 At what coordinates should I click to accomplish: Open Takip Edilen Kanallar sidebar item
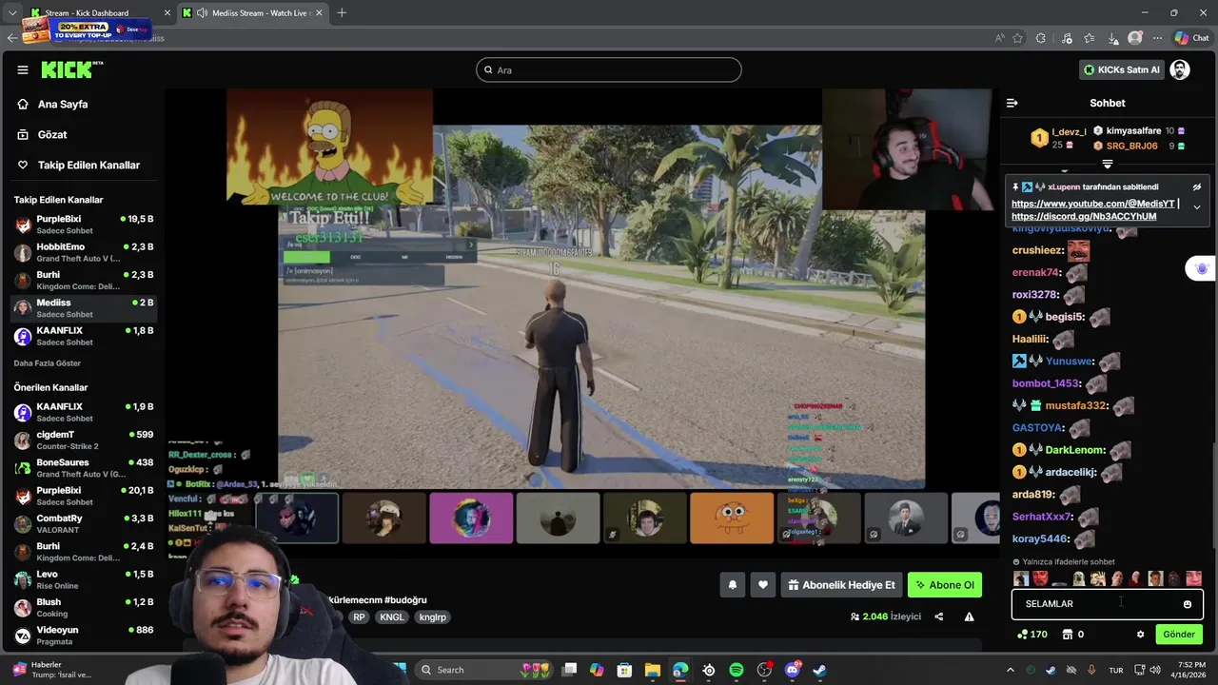coord(88,166)
